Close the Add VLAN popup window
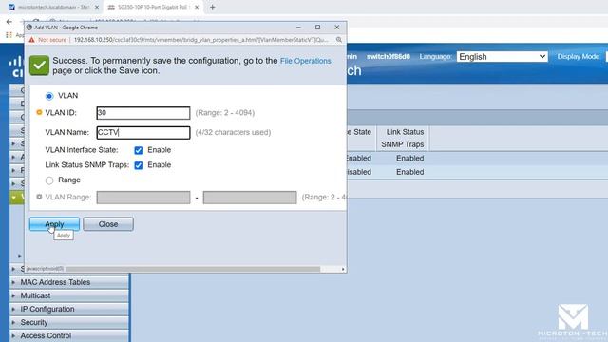The image size is (608, 342). 336,28
